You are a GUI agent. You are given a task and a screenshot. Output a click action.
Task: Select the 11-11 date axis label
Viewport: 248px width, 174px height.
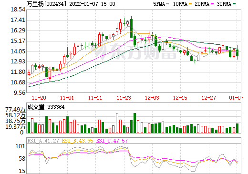[x=95, y=98]
